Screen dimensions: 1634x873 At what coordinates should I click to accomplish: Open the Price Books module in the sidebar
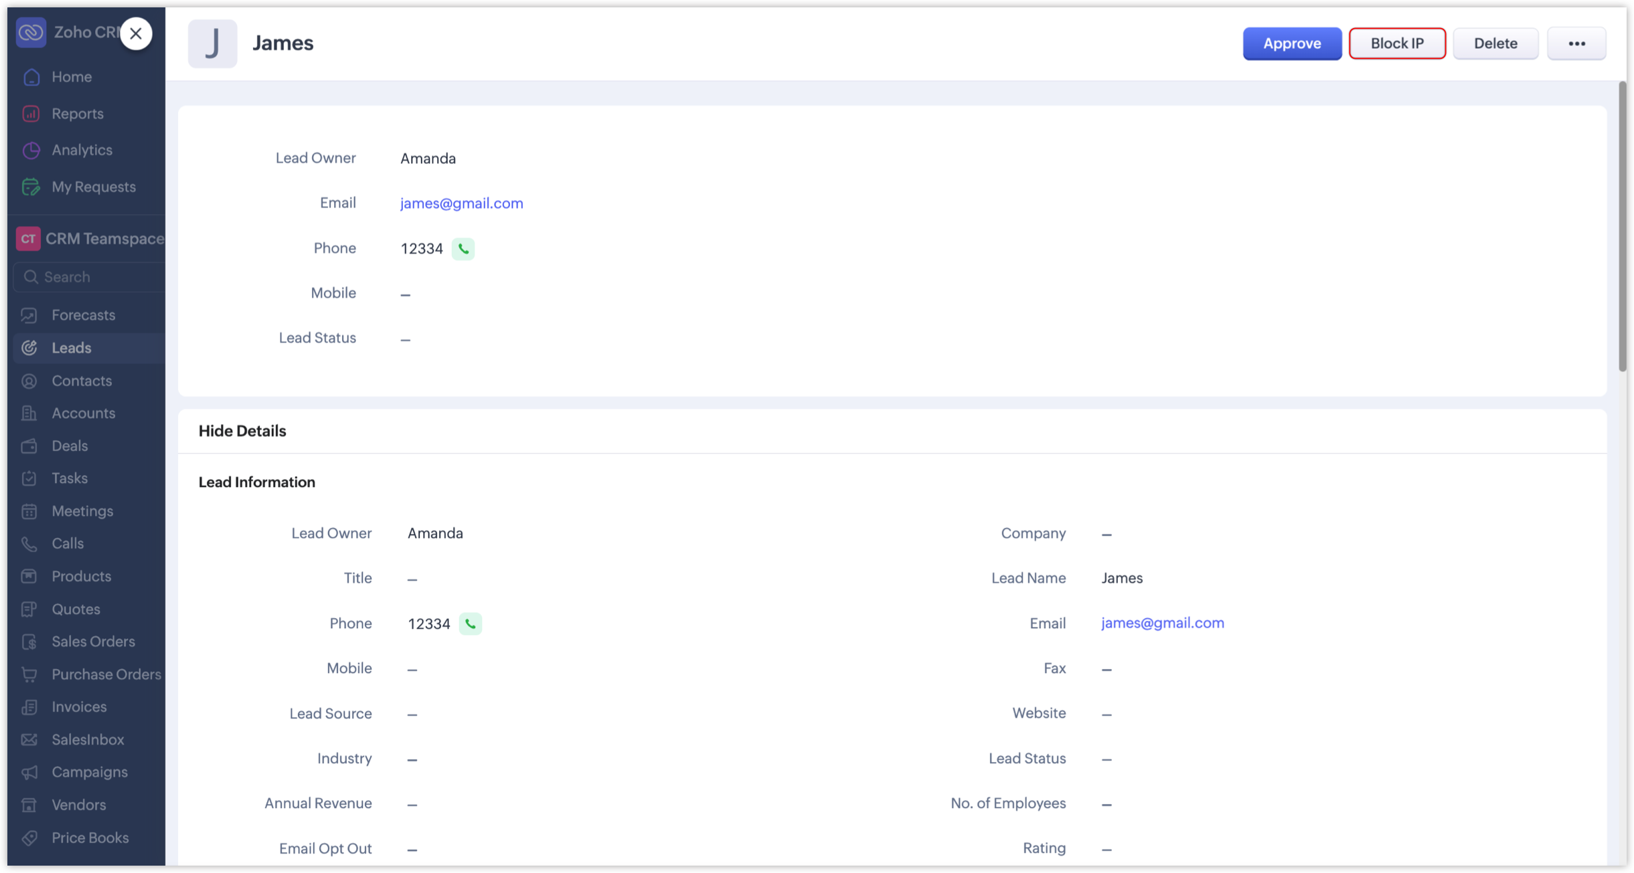pyautogui.click(x=90, y=838)
